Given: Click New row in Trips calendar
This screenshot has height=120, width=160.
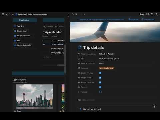Looking at the screenshot, I should click(46, 57).
